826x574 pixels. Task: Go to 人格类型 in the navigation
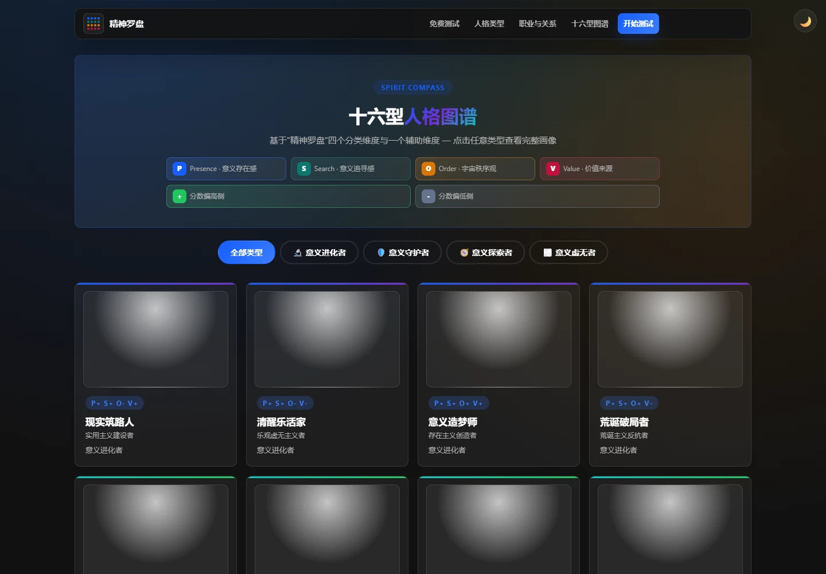489,24
